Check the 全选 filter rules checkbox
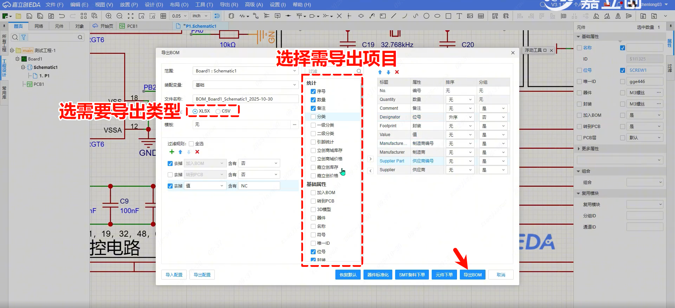Image resolution: width=675 pixels, height=308 pixels. click(191, 144)
